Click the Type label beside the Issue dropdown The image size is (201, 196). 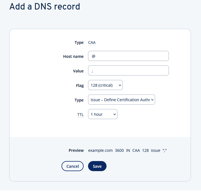click(79, 100)
